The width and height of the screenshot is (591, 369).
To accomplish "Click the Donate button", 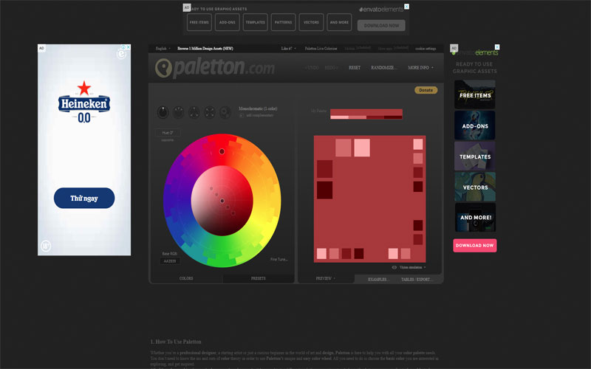I will pos(426,90).
